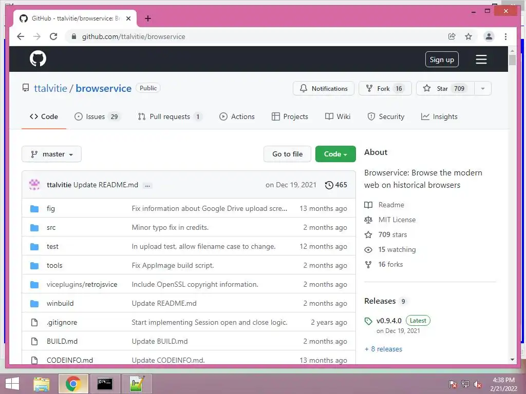Click the BUILD.md file icon

click(x=34, y=341)
